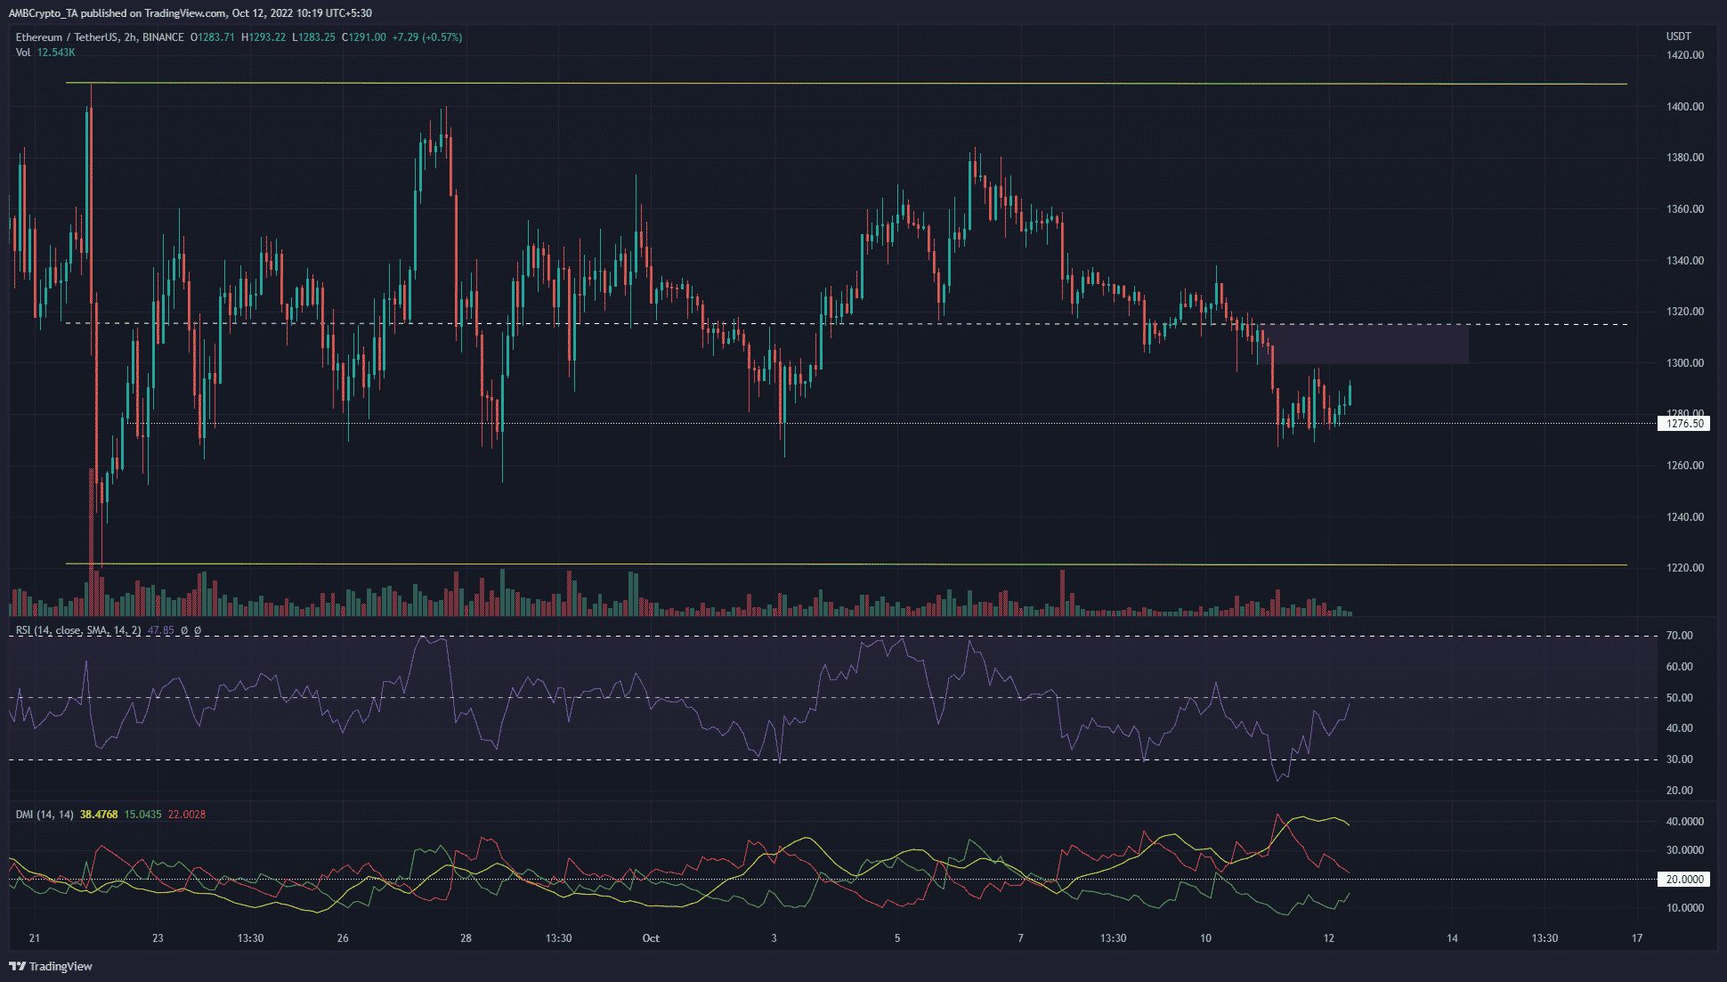Click the DMI value 22.0028 in red
The image size is (1727, 982).
[187, 815]
